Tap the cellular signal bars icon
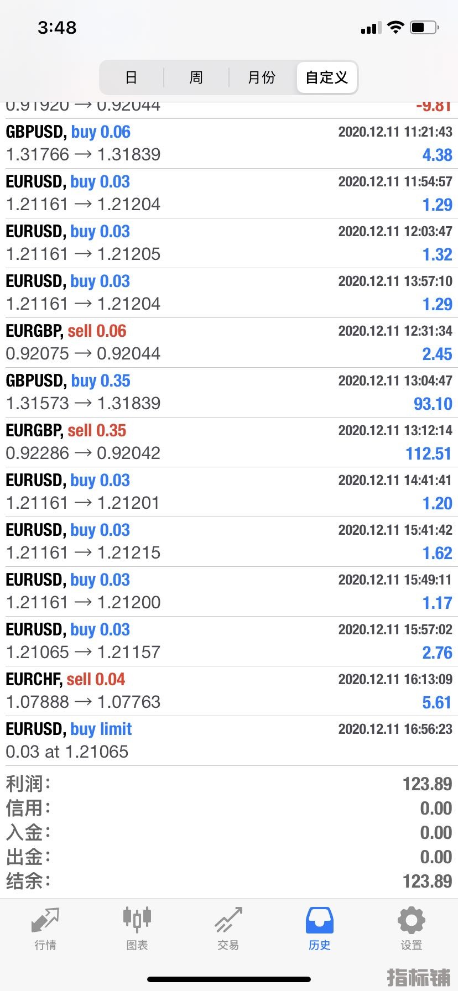Image resolution: width=458 pixels, height=991 pixels. pyautogui.click(x=371, y=28)
